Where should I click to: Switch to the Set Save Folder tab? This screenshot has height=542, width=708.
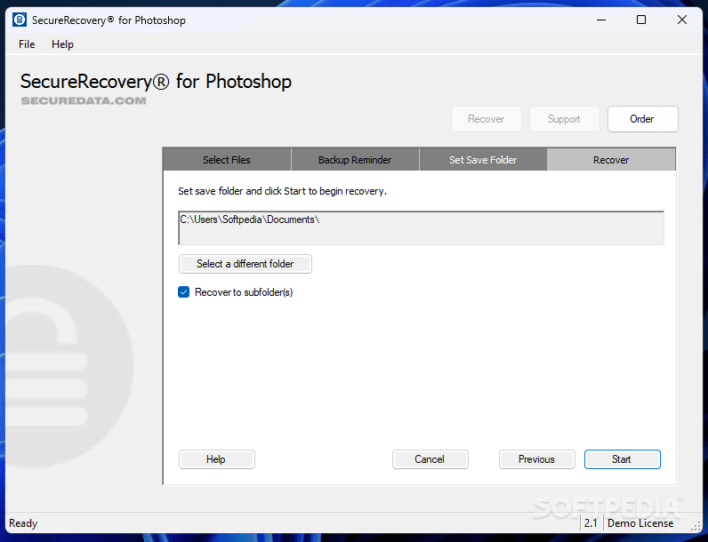(x=483, y=160)
